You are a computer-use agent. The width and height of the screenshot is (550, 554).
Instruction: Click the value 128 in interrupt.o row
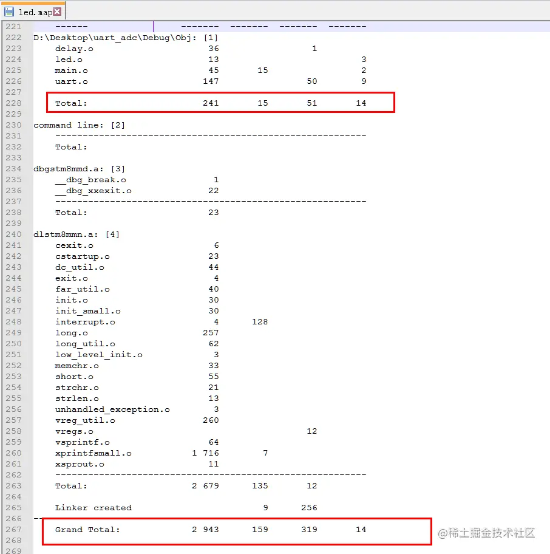pyautogui.click(x=260, y=322)
